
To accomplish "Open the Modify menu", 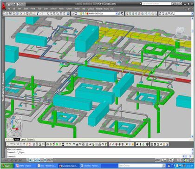I will click(x=61, y=9).
